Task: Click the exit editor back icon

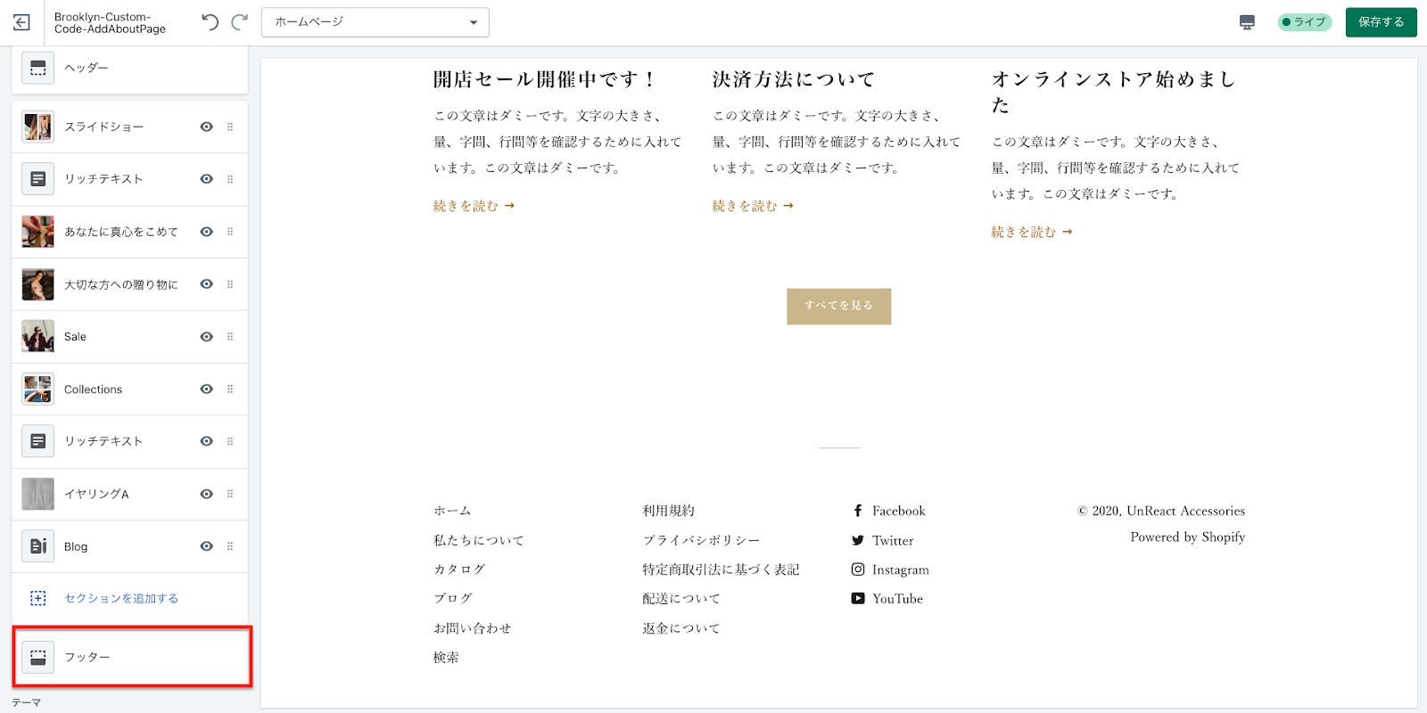Action: [21, 22]
